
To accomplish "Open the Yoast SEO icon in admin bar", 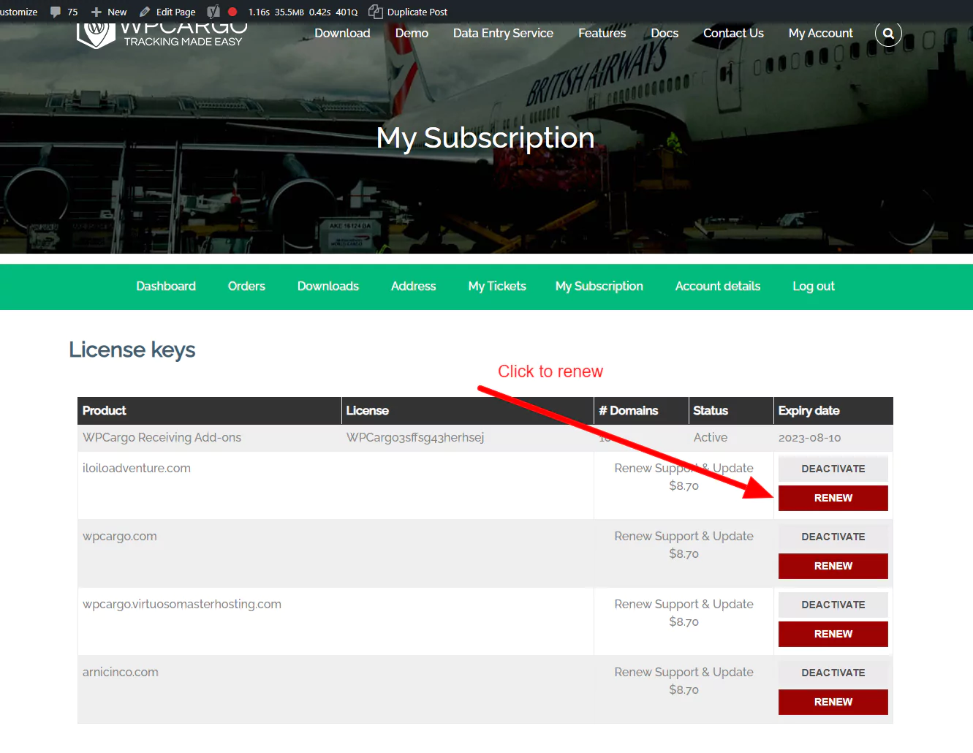I will pyautogui.click(x=213, y=12).
